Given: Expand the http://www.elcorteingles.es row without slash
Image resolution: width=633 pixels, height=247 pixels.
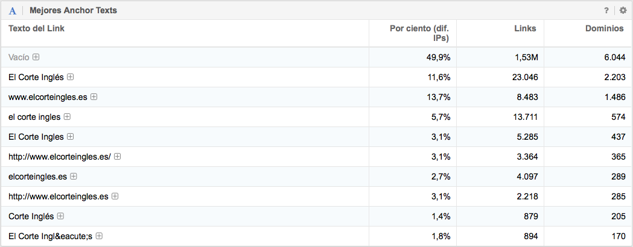Looking at the screenshot, I should click(115, 196).
